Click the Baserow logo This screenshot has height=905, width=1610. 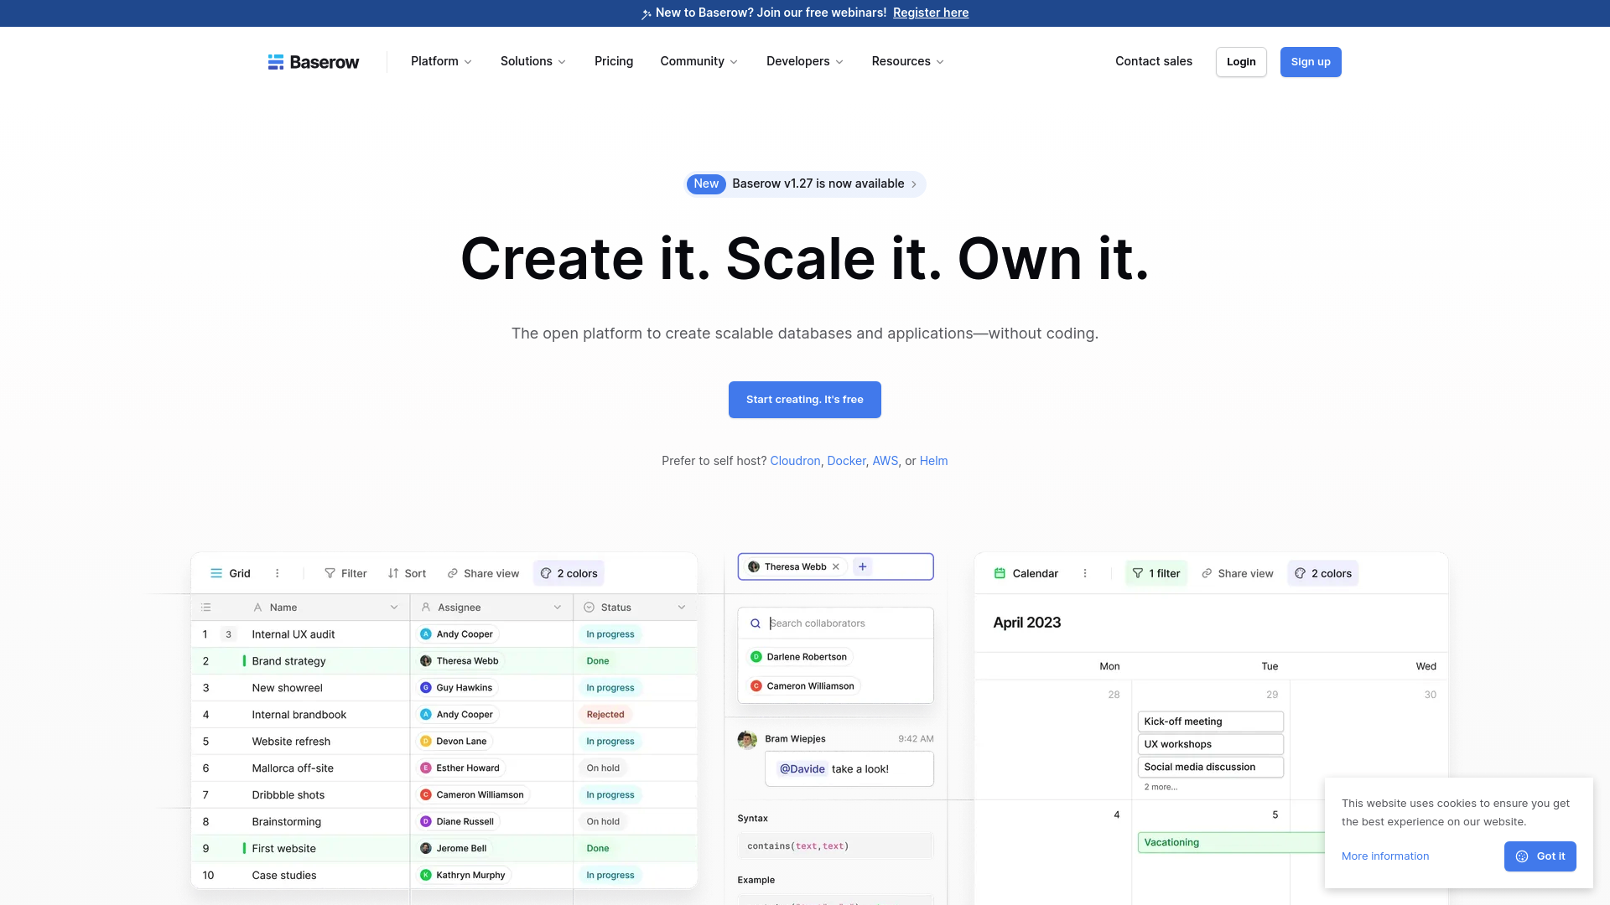(313, 62)
